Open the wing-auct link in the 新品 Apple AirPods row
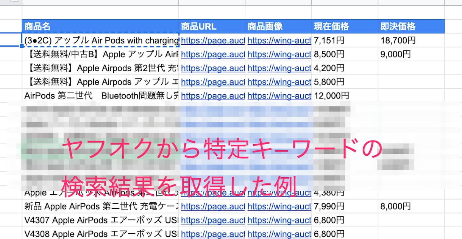462x239 pixels. pyautogui.click(x=279, y=206)
